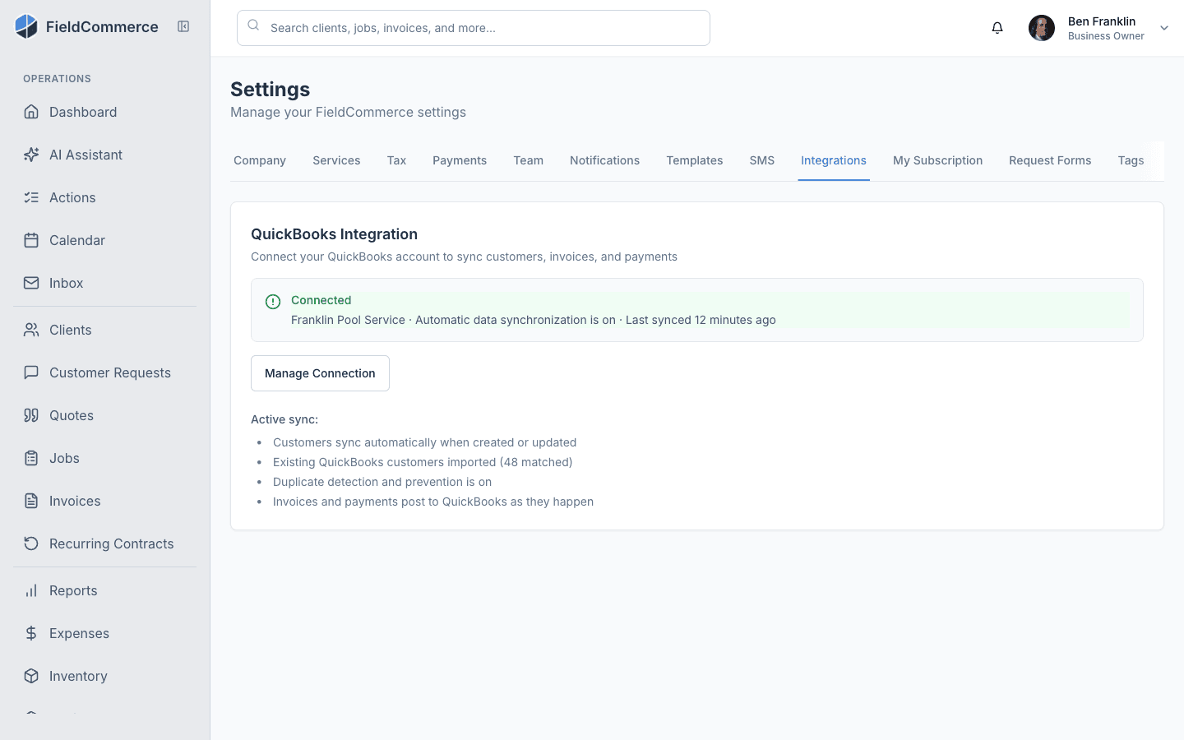Open the My Subscription tab
1184x740 pixels.
click(937, 160)
